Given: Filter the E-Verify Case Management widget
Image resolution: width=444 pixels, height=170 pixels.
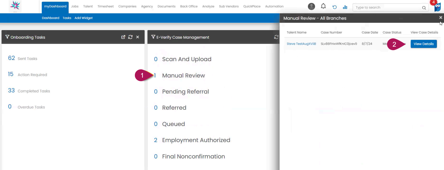Looking at the screenshot, I should tap(153, 37).
